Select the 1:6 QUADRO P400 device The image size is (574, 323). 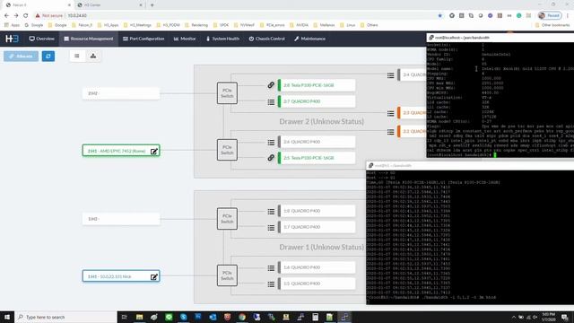coord(317,267)
